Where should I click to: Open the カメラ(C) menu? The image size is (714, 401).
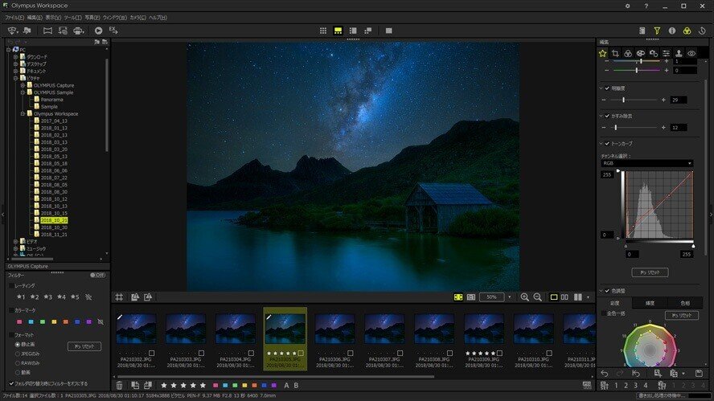(138, 18)
